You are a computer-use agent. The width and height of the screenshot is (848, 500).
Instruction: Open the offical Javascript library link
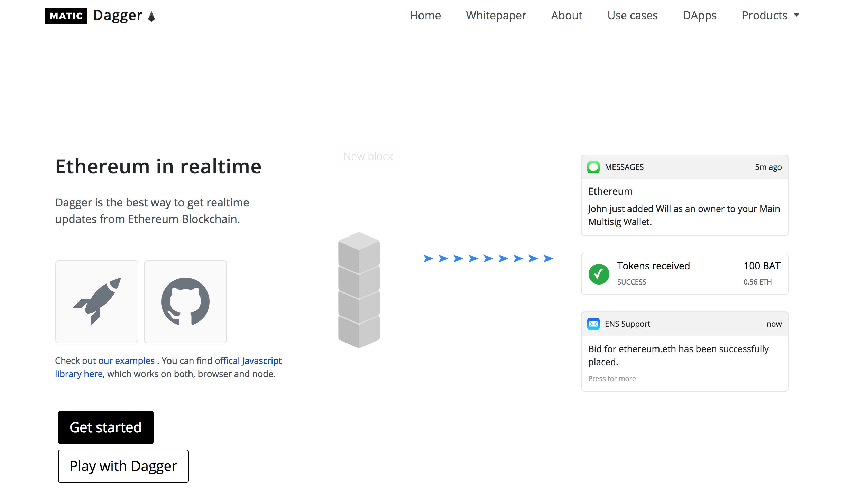click(248, 361)
